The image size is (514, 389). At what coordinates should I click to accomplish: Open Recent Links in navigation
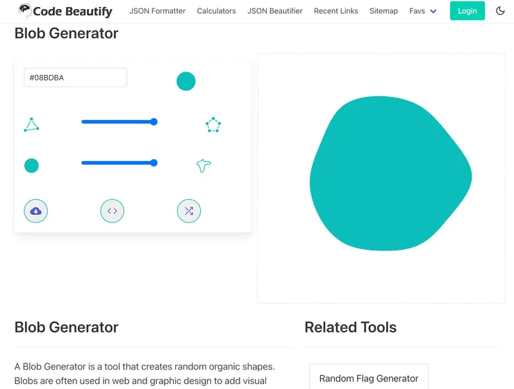pyautogui.click(x=335, y=11)
